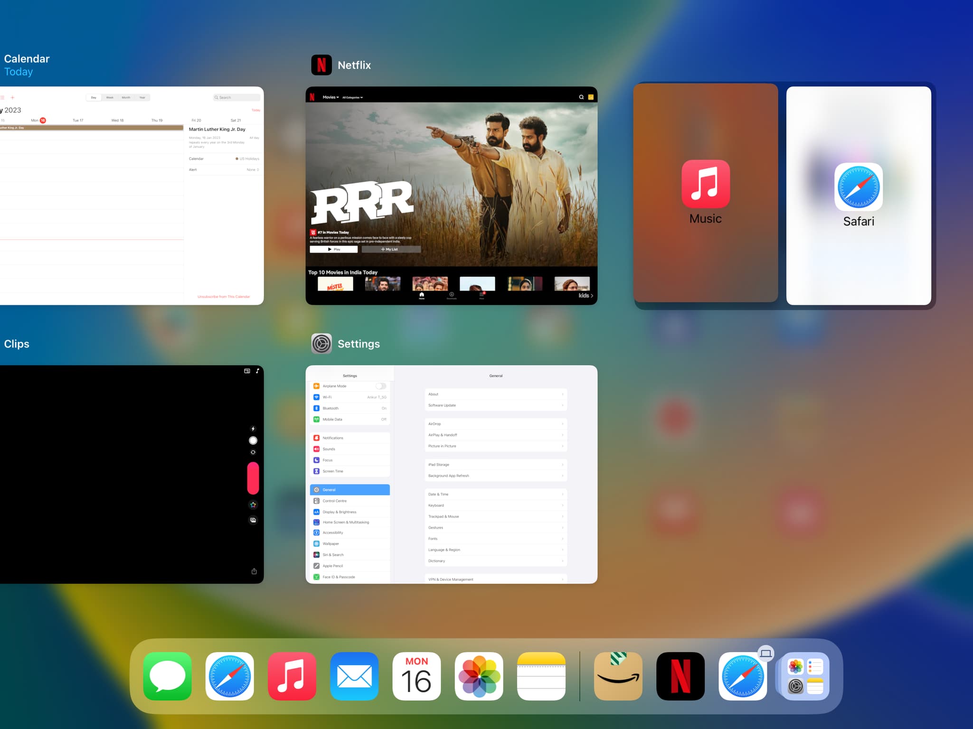This screenshot has width=973, height=729.
Task: Open Mail app in the dock
Action: (354, 676)
